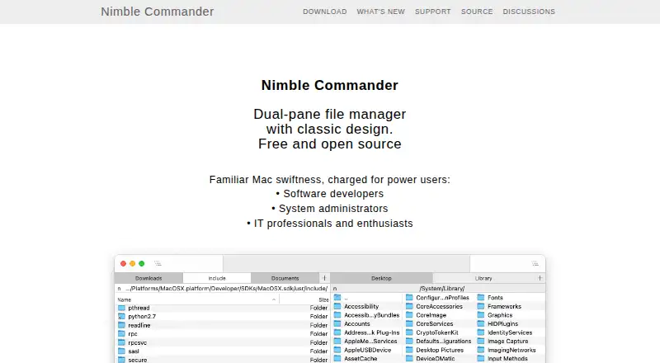Click the Configur...nProfiles folder icon

(409, 297)
